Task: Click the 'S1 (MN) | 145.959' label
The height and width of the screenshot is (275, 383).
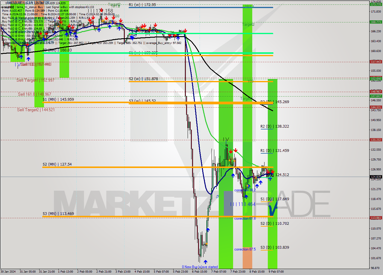Action: (x=58, y=99)
